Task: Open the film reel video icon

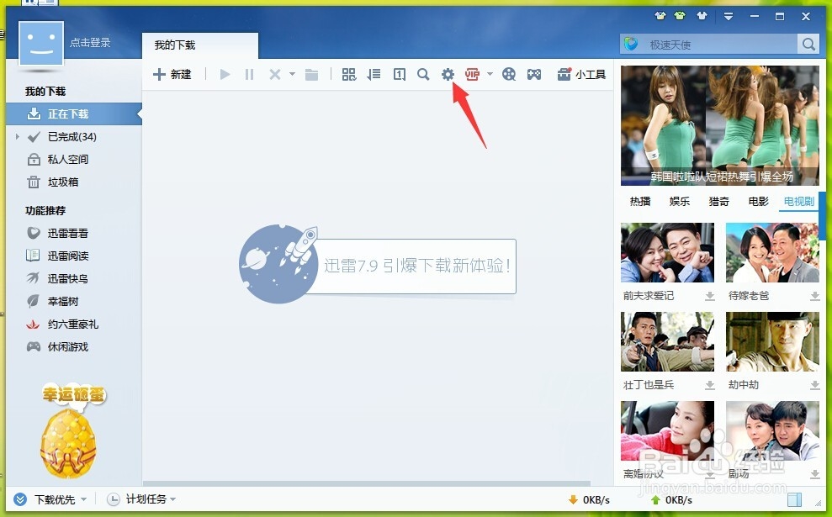Action: 509,75
